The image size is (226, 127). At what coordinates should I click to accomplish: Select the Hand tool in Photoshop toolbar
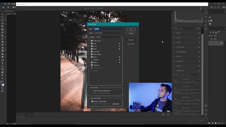2,72
